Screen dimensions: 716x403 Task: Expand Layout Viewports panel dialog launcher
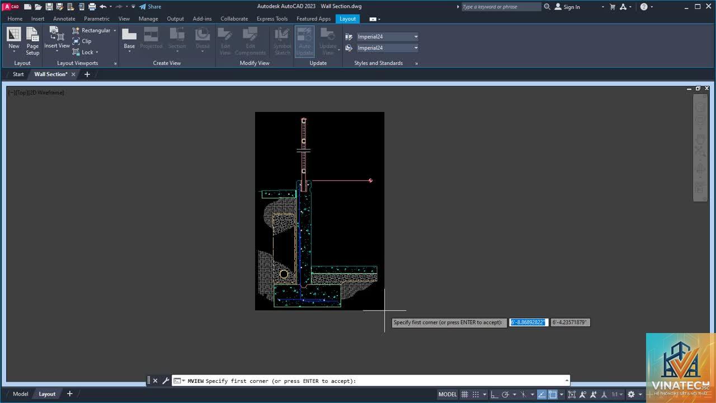tap(115, 63)
